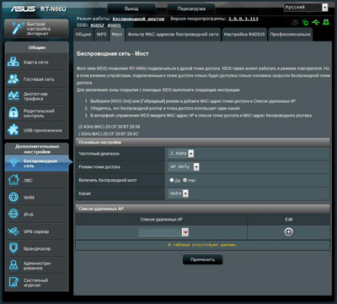This screenshot has height=304, width=337.
Task: Click the Перезагрузка reboot button
Action: [191, 8]
